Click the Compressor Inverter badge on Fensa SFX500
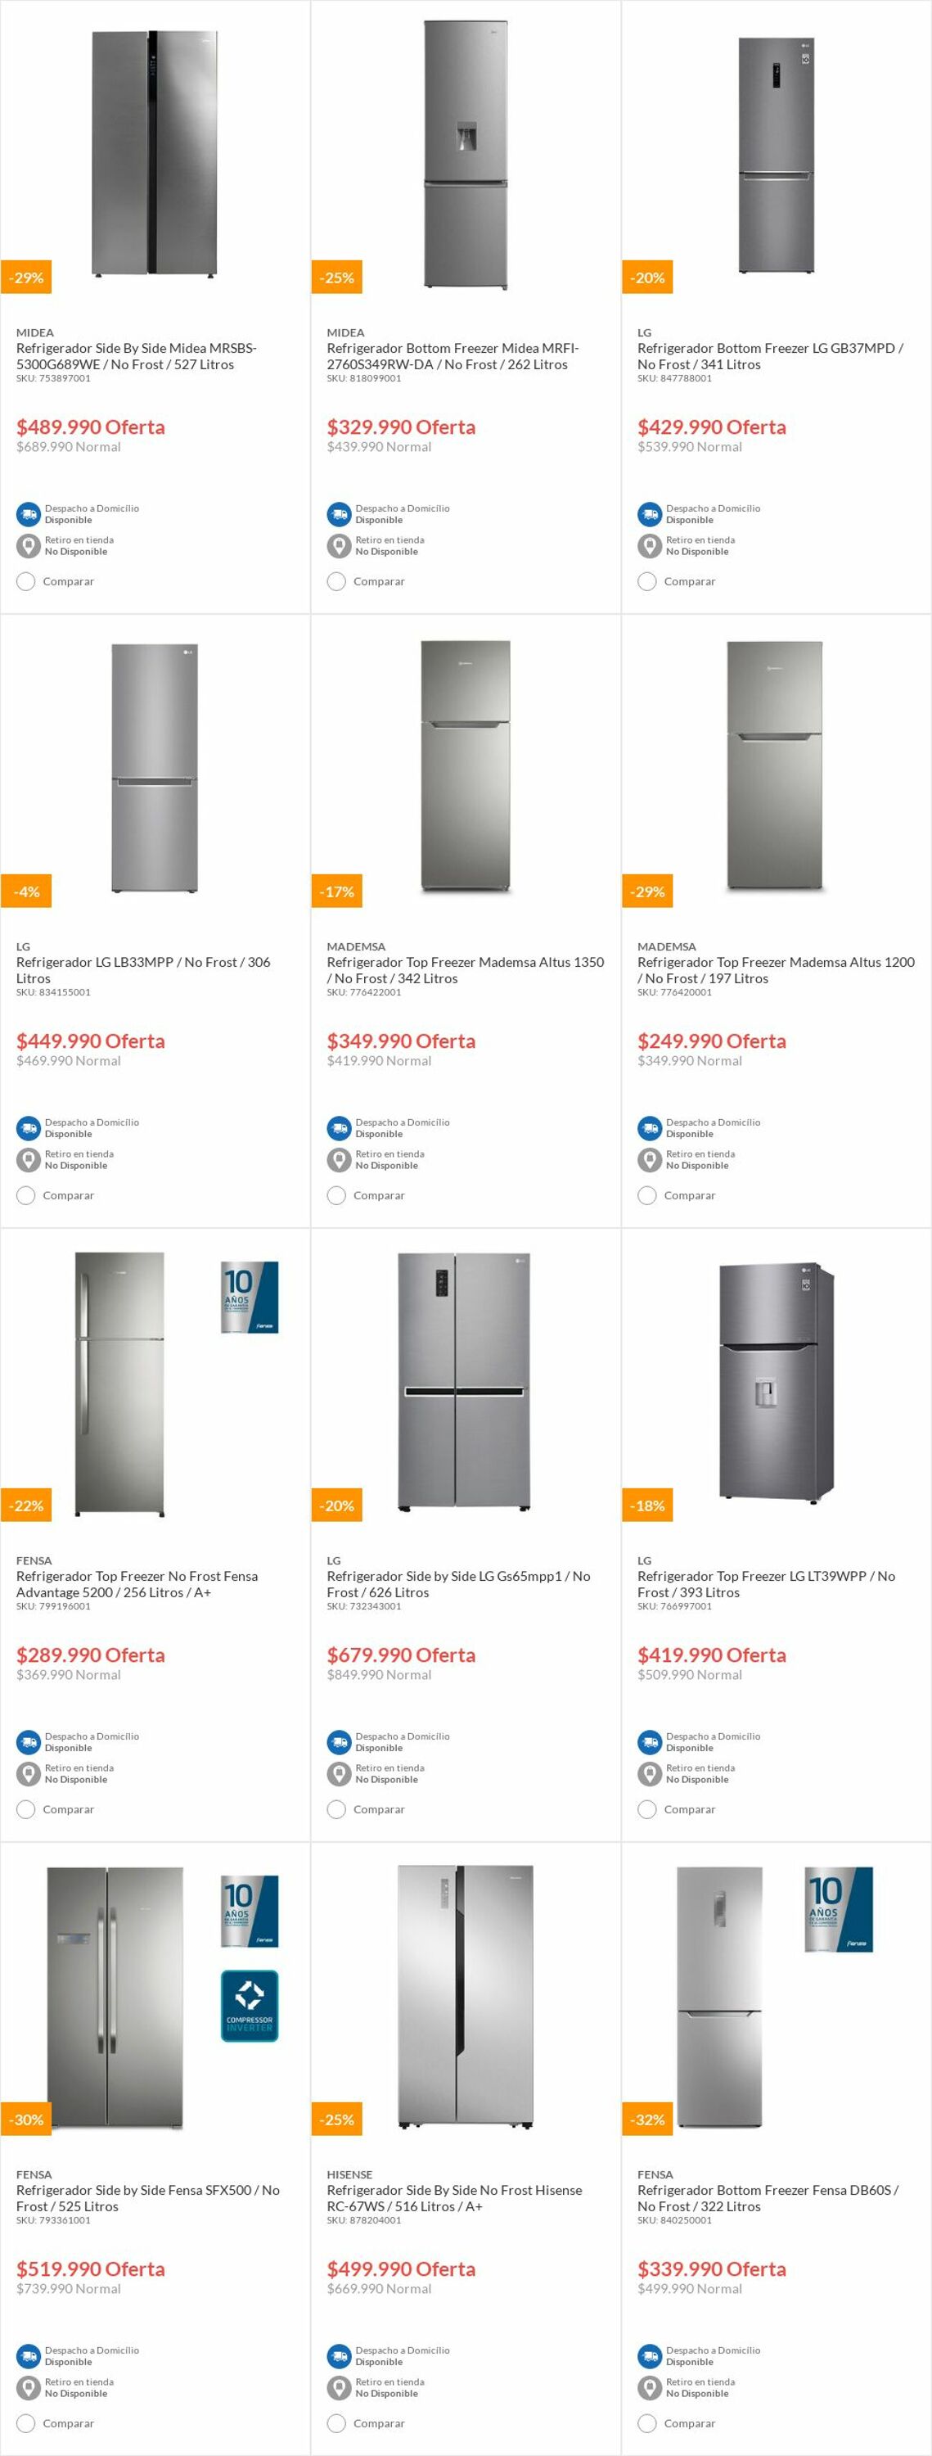Viewport: 932px width, 2456px height. pos(250,2005)
